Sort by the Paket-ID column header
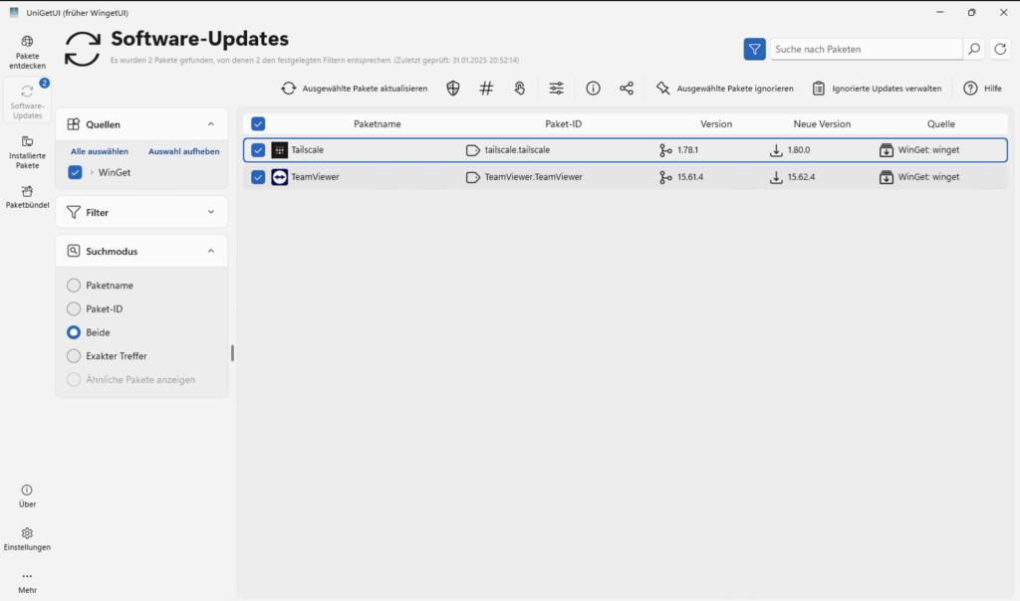 (564, 124)
